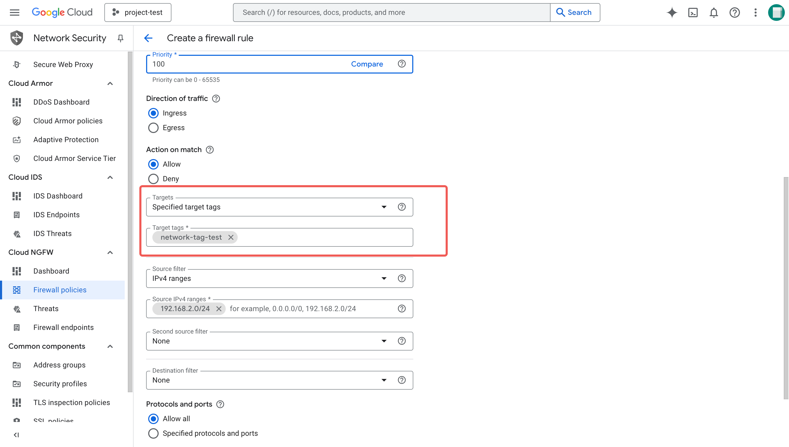The height and width of the screenshot is (447, 789).
Task: Collapse the Cloud Armor section
Action: pyautogui.click(x=110, y=83)
